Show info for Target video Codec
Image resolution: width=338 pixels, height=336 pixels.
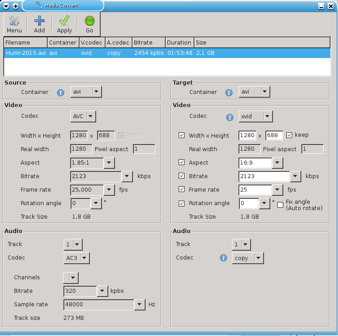tap(230, 117)
